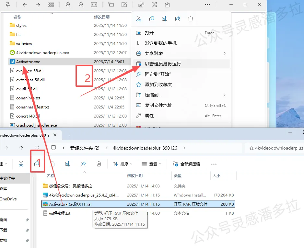Open the Explorer toolbar three-dots overflow menu
The height and width of the screenshot is (248, 304).
214,164
